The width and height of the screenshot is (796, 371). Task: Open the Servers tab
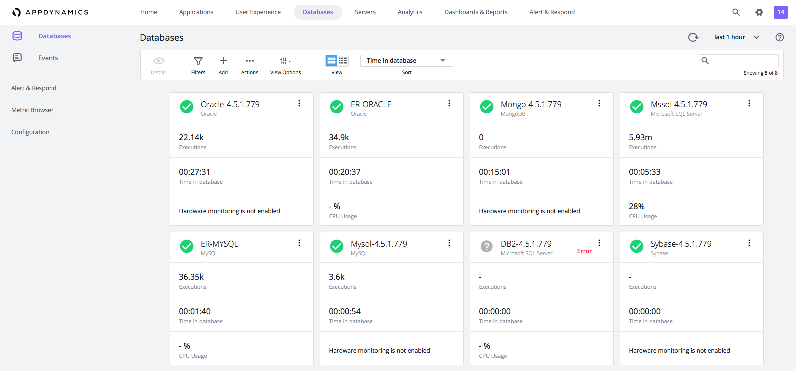click(x=365, y=12)
